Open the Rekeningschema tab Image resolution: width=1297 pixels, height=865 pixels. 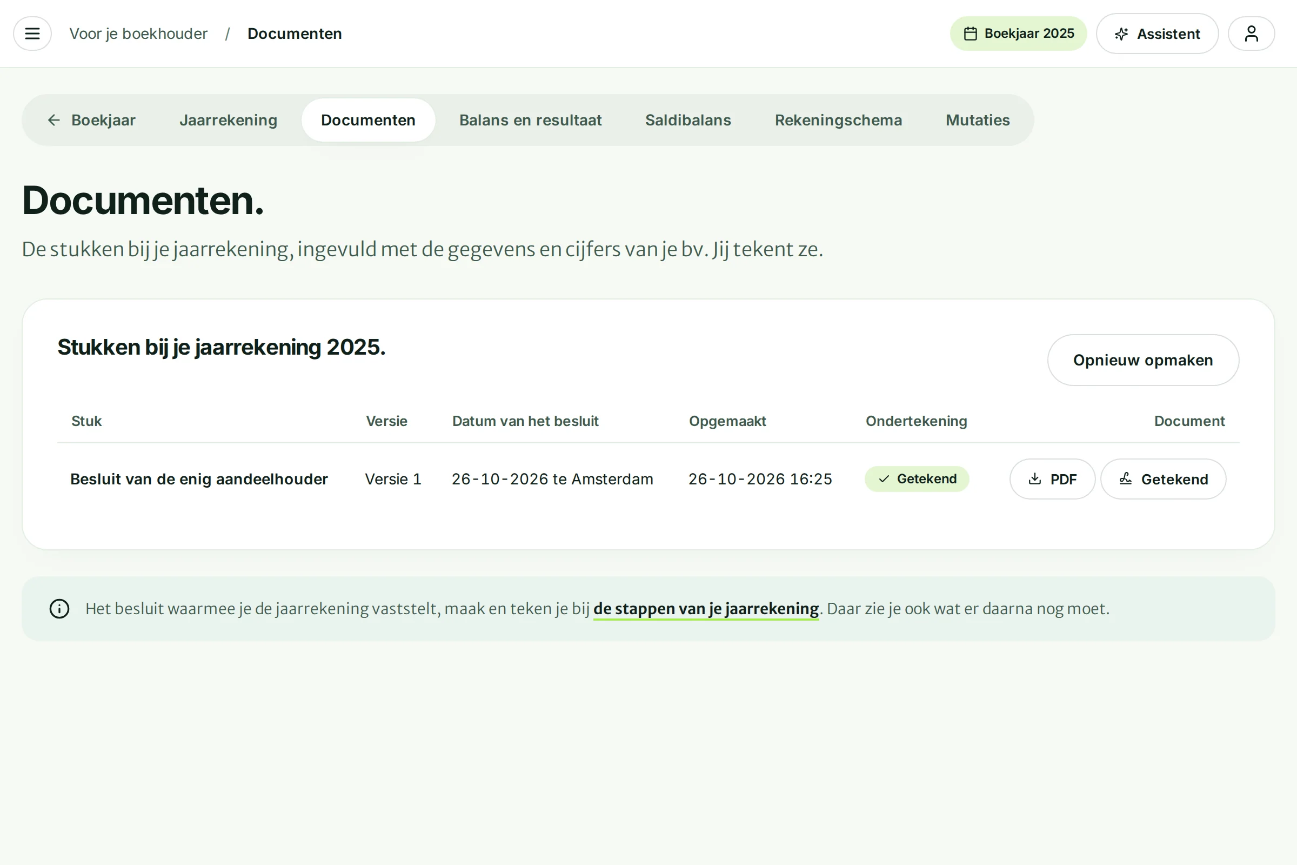pos(838,120)
